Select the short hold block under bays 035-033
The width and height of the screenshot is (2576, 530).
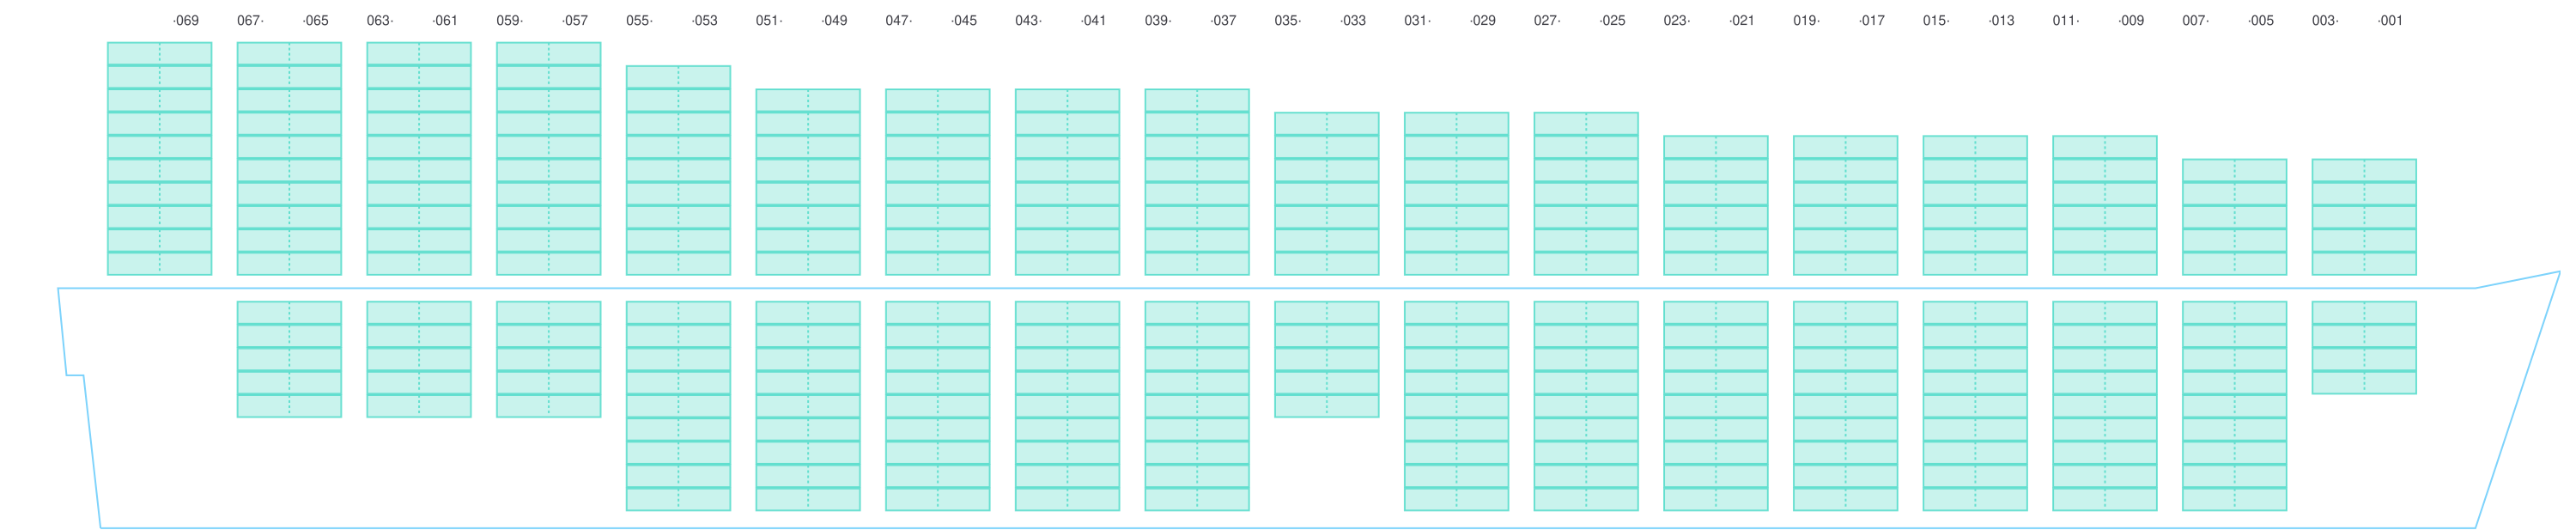[1326, 359]
